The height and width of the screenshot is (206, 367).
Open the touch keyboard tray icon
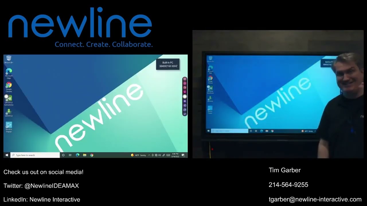click(x=168, y=155)
